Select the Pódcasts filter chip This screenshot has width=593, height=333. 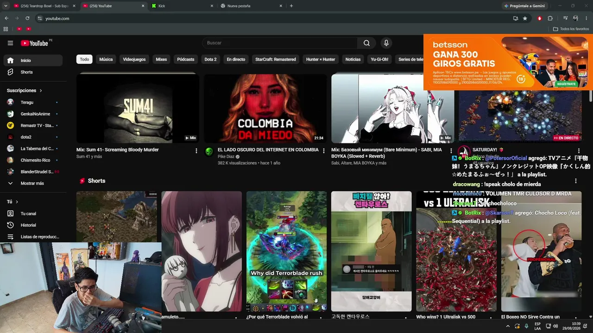click(x=186, y=59)
